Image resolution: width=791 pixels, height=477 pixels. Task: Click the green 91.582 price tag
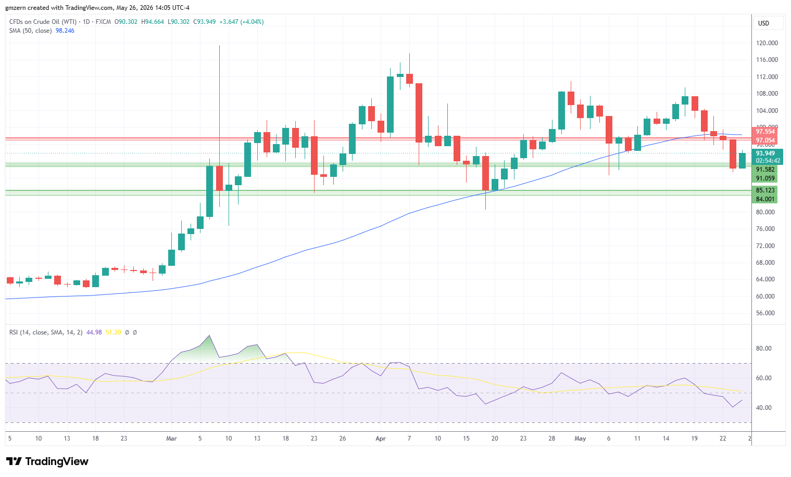pyautogui.click(x=765, y=170)
